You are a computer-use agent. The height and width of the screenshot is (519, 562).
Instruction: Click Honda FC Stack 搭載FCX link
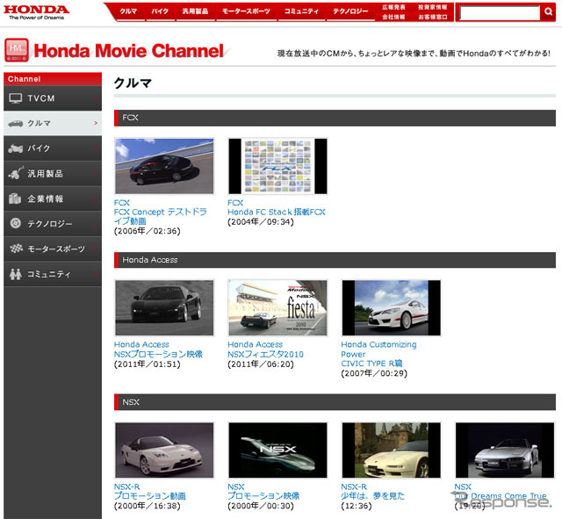click(277, 213)
